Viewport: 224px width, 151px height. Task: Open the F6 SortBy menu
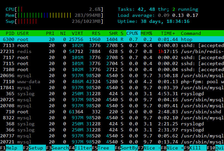[x=126, y=148]
